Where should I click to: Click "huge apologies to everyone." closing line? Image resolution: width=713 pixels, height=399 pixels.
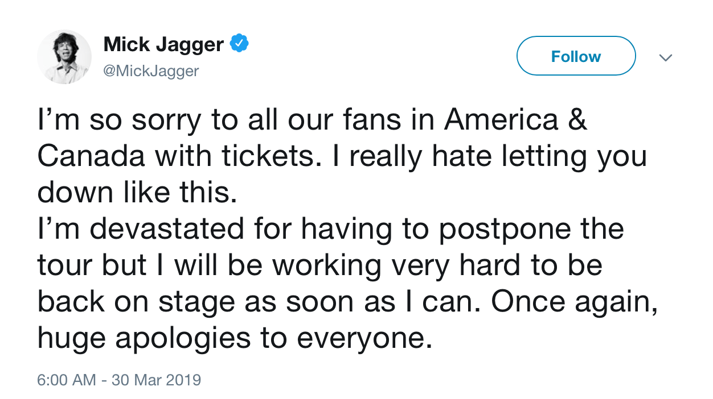pos(231,338)
